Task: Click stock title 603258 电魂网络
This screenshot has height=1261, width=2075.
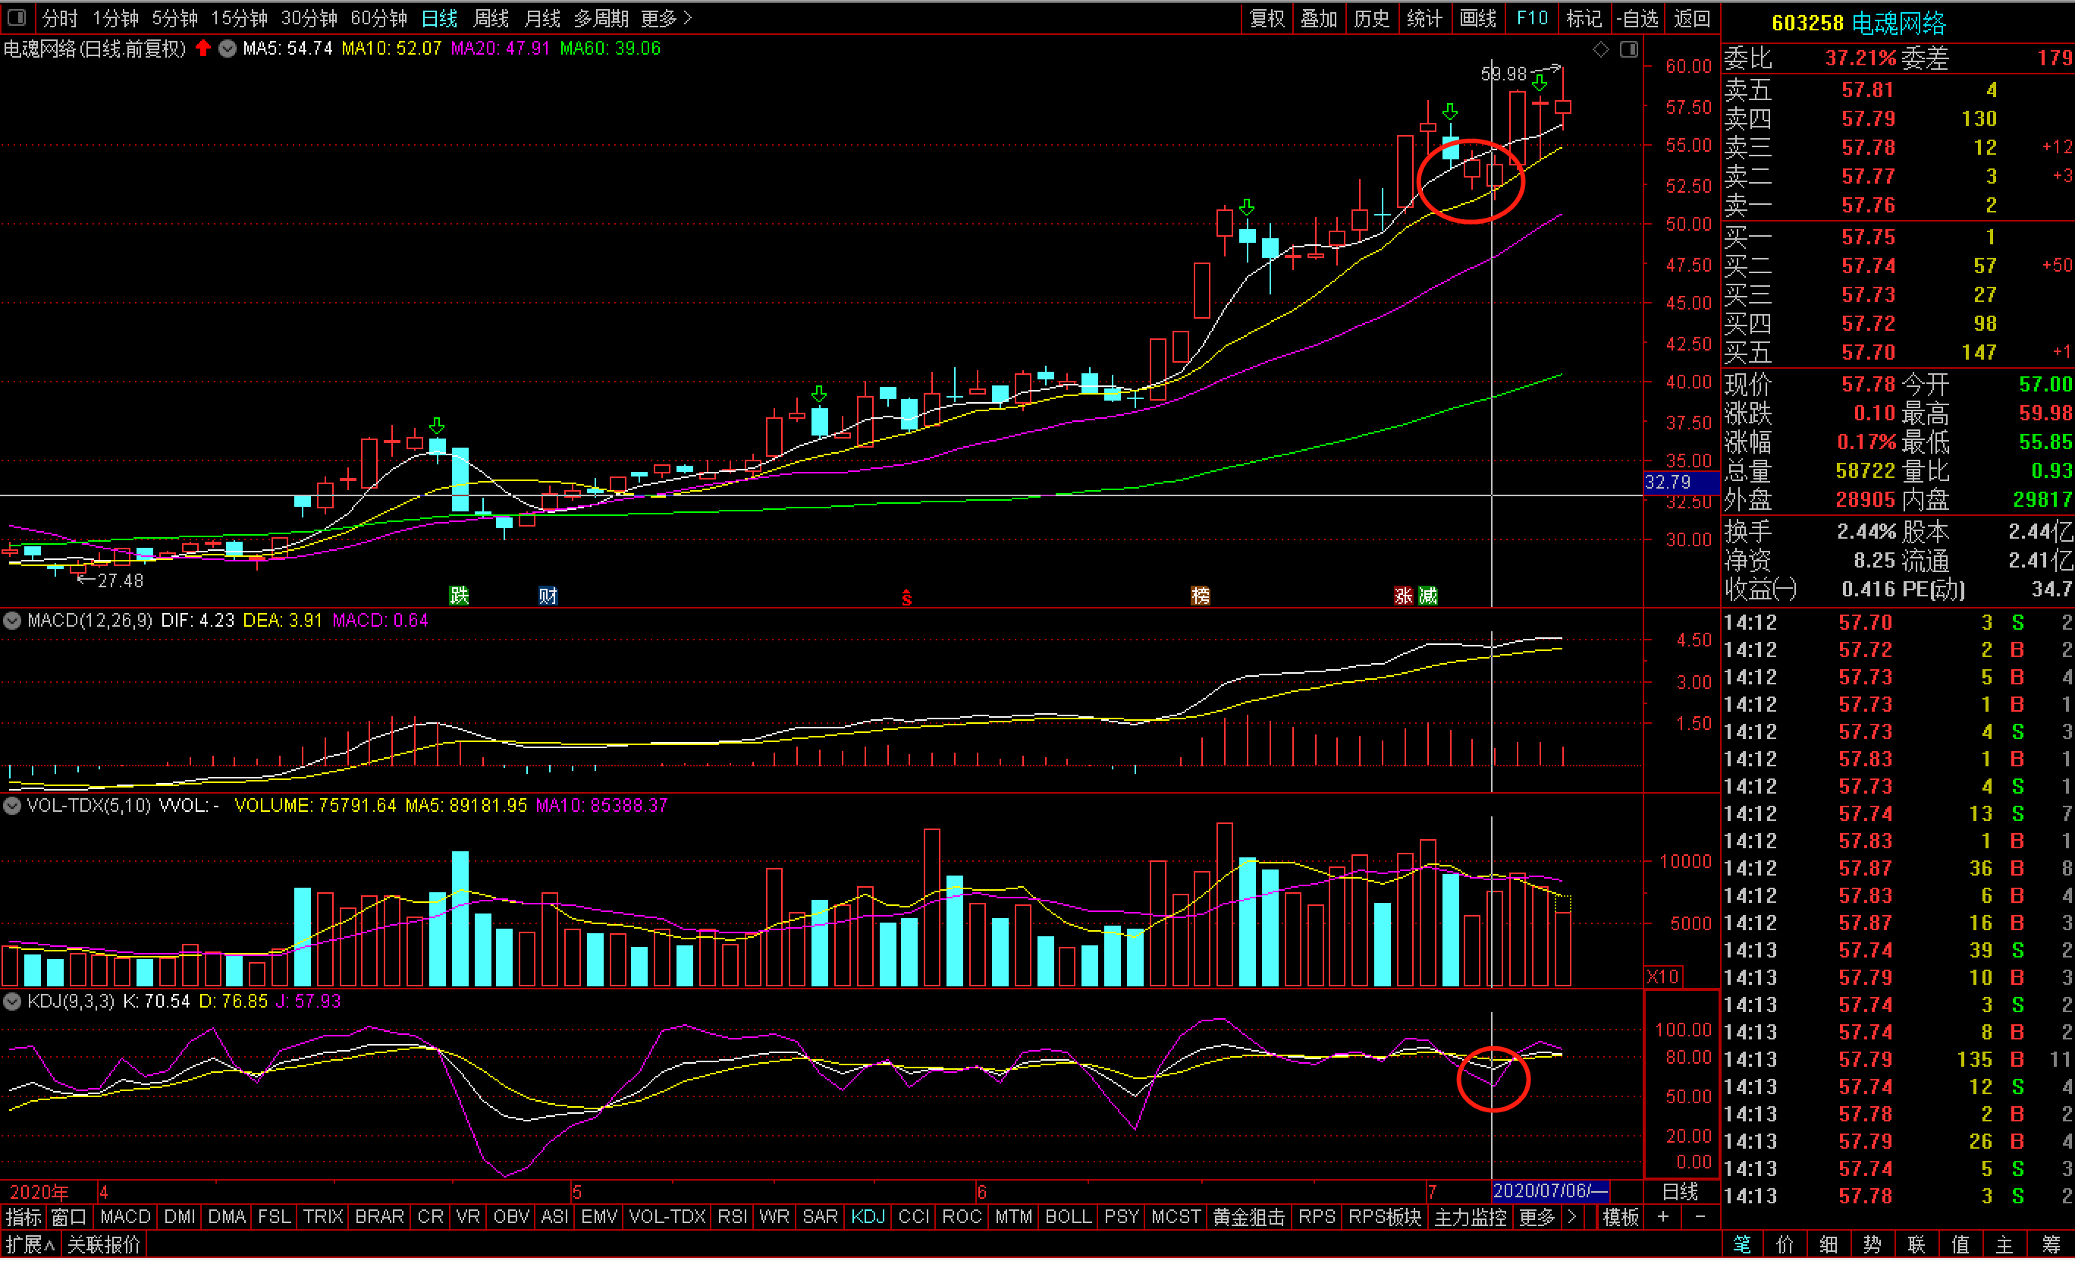Action: tap(1859, 23)
